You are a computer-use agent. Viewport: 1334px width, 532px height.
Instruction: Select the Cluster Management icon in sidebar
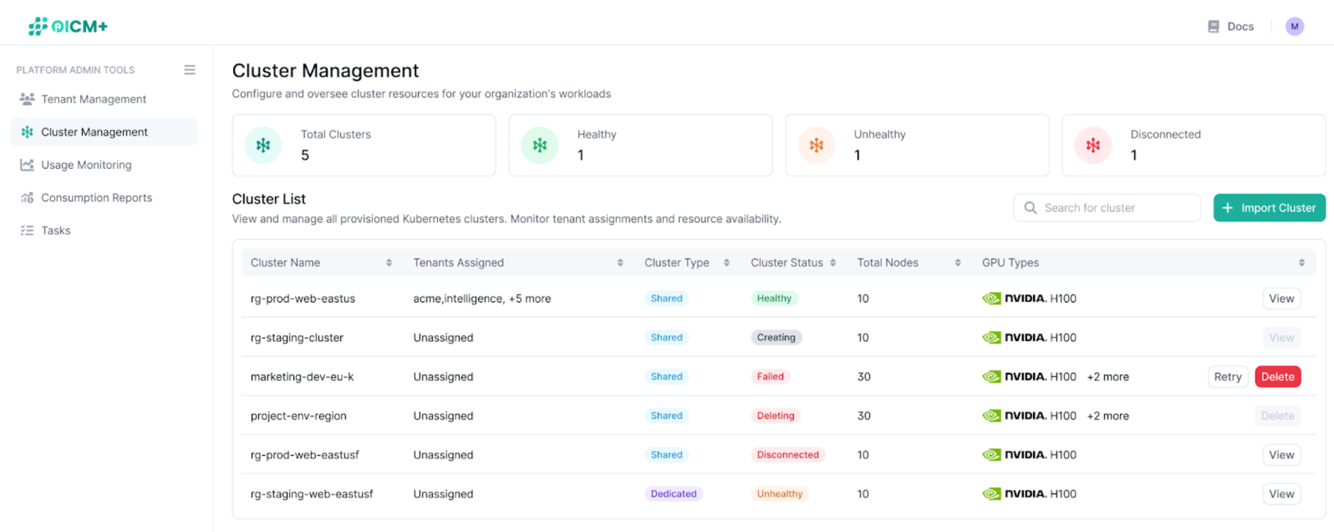click(x=27, y=132)
